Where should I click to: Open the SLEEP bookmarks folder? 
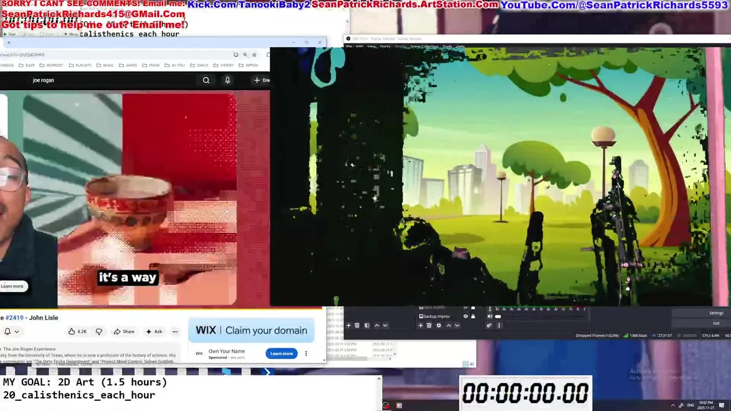click(x=27, y=65)
